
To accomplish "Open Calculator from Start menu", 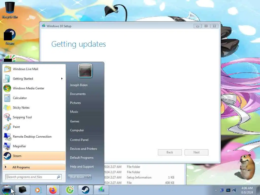I will tap(34, 98).
